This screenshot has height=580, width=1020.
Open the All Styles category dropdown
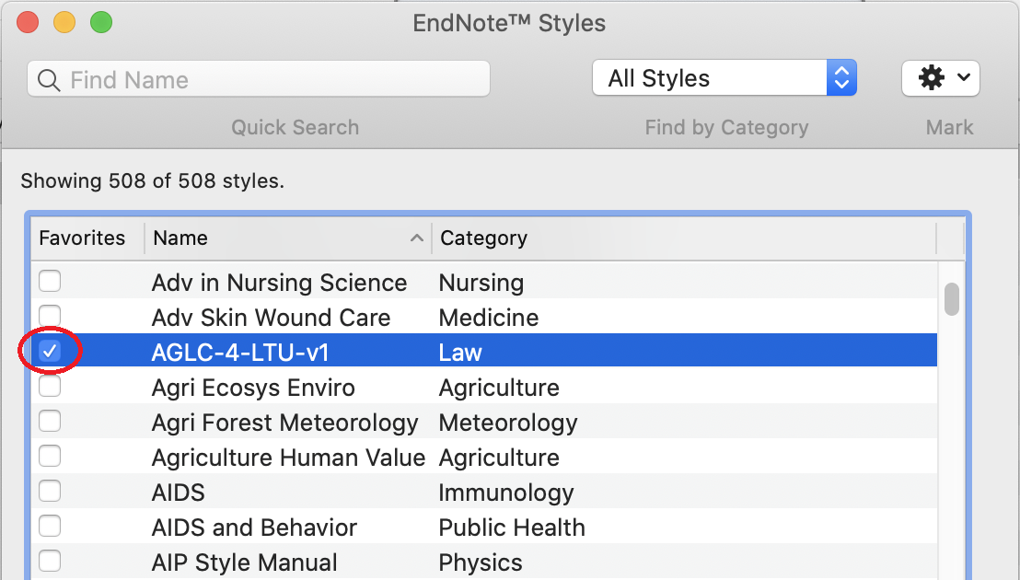pos(724,78)
